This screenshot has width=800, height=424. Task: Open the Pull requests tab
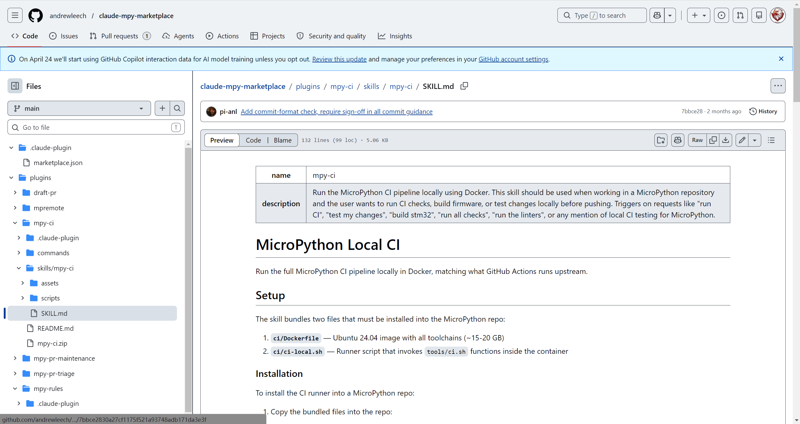pyautogui.click(x=120, y=36)
